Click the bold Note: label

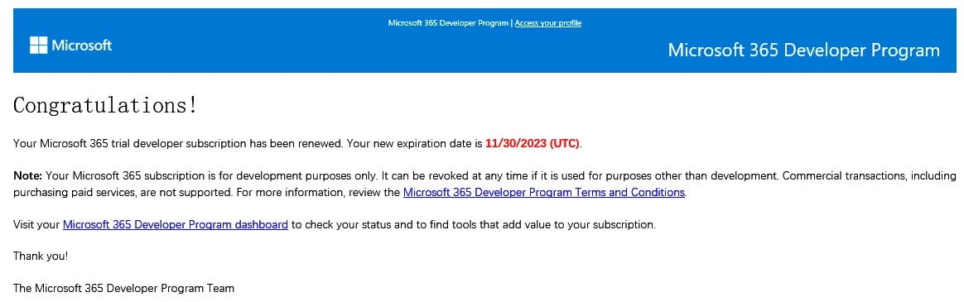tap(27, 176)
